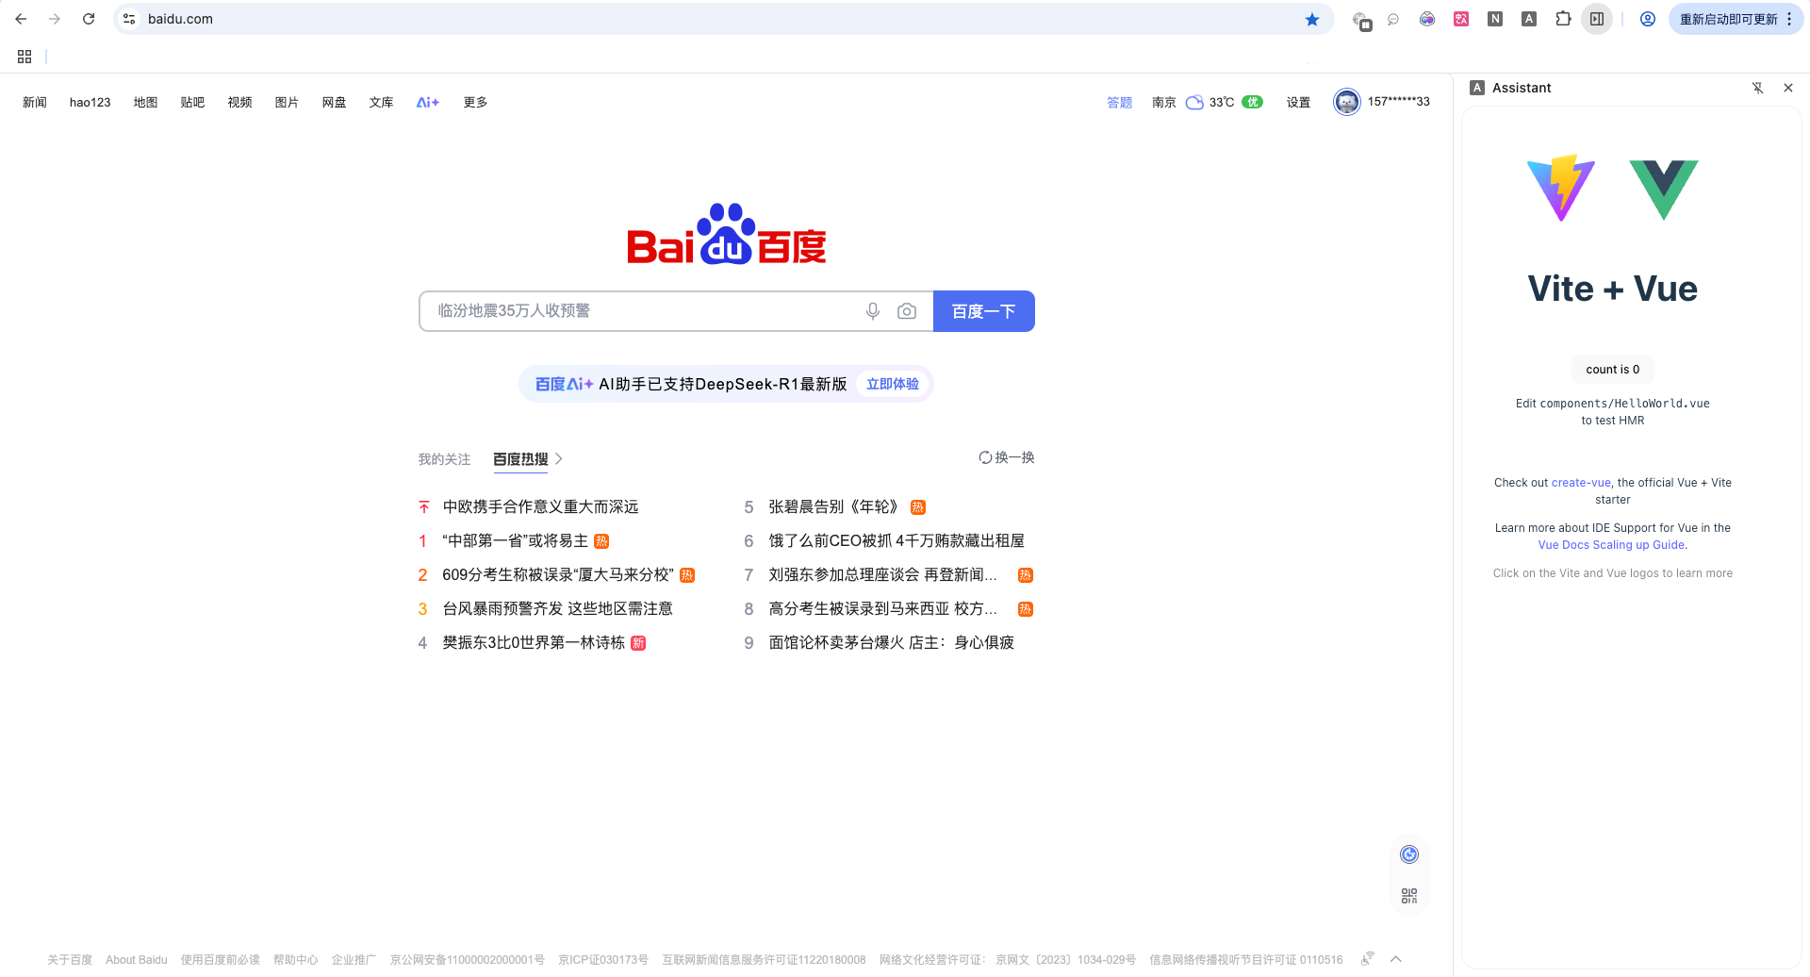Open the create-vue link
Image resolution: width=1810 pixels, height=977 pixels.
(1581, 483)
